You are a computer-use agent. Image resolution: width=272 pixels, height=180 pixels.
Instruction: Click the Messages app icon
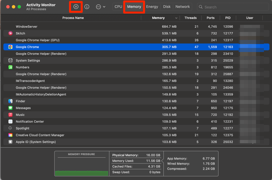[10, 108]
